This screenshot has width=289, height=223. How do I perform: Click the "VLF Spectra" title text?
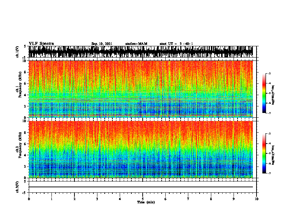(x=41, y=44)
